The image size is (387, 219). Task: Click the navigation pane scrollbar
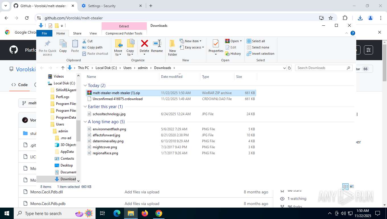(79, 131)
